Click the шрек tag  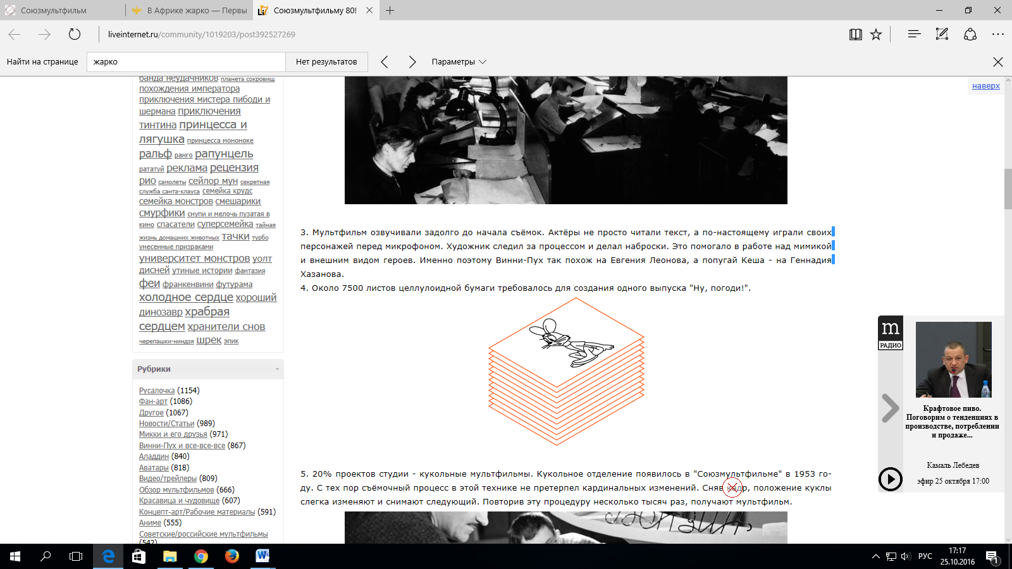pos(209,340)
